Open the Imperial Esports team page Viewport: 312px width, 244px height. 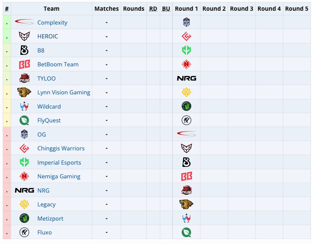coord(59,163)
